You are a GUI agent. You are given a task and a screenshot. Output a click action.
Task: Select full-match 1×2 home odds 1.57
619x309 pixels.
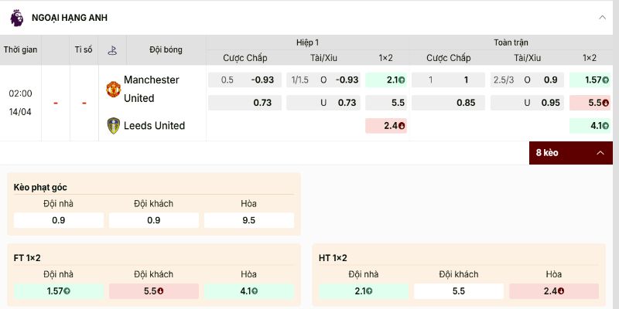click(x=590, y=80)
